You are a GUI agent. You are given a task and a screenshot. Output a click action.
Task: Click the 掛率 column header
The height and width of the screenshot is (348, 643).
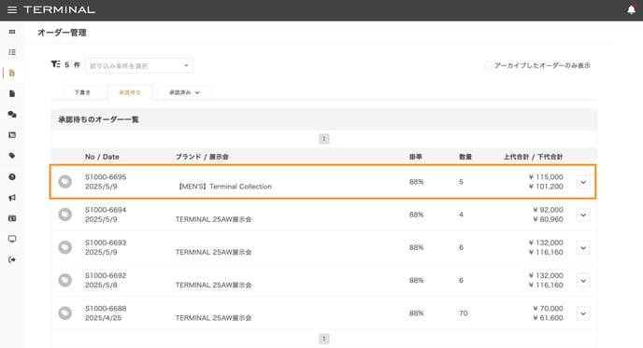coord(415,157)
